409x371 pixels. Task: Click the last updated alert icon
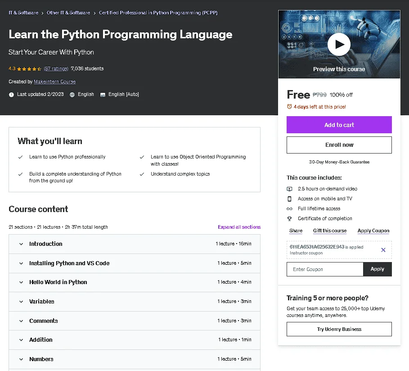pos(11,95)
